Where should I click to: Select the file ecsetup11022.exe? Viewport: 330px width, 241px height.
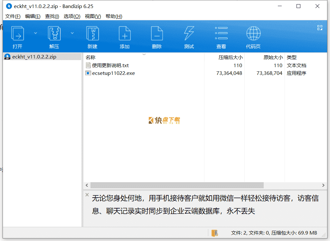113,73
